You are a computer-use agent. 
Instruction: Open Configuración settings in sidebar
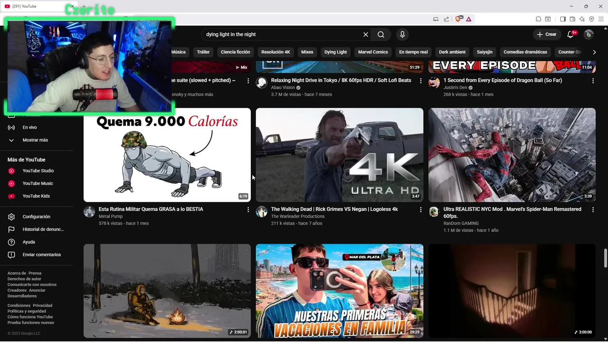click(36, 217)
